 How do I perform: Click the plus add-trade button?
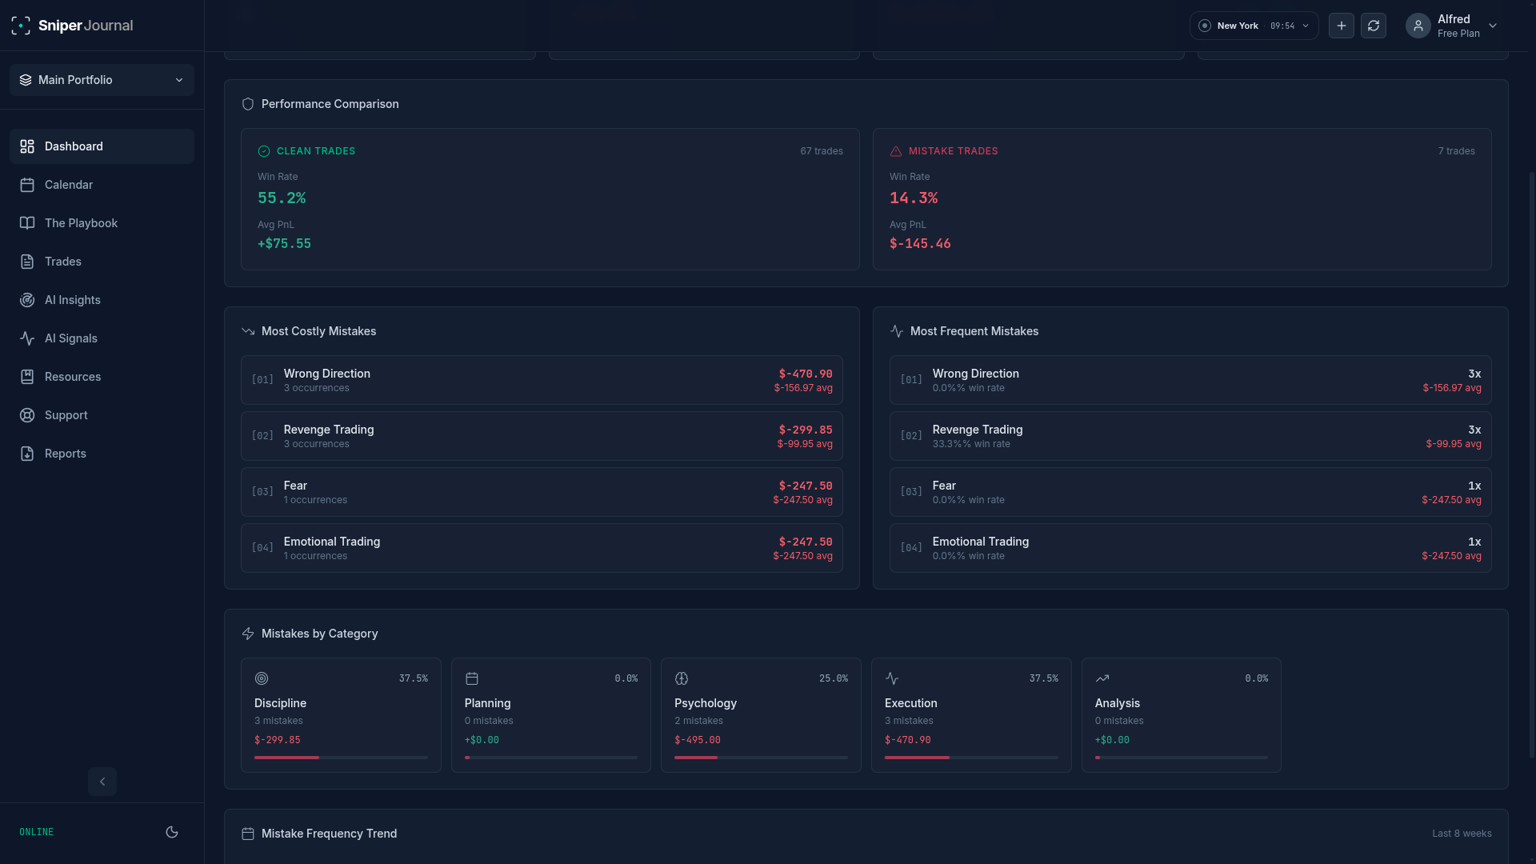point(1342,26)
